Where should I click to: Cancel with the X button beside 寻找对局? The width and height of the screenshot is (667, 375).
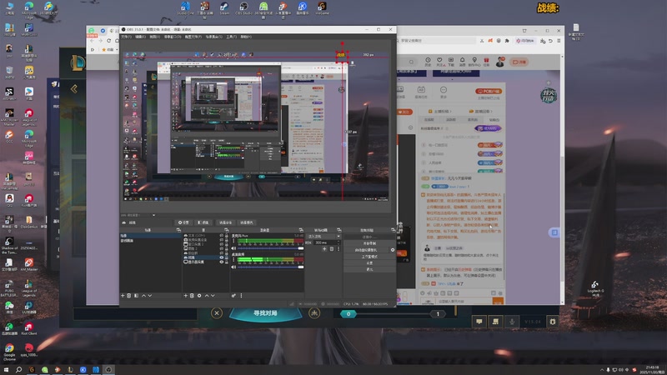coord(217,313)
